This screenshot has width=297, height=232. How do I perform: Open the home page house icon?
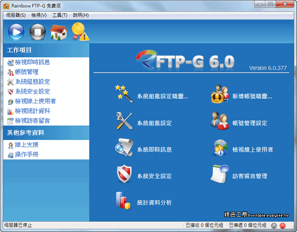(x=59, y=32)
